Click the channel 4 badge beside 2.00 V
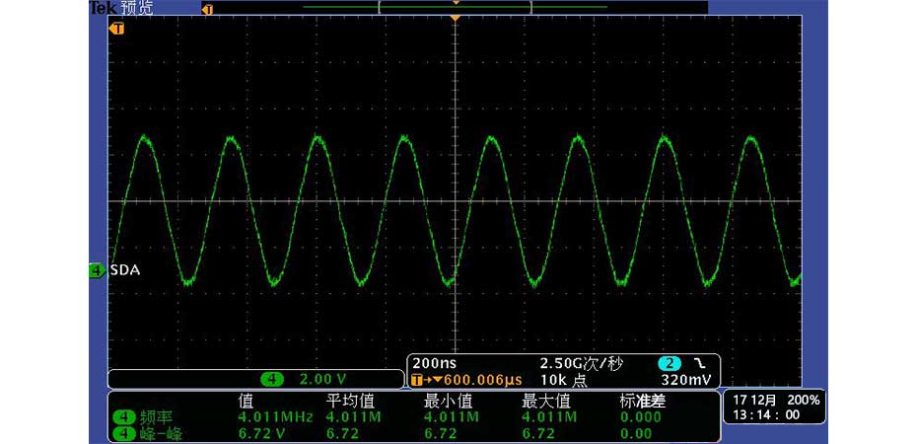 tap(272, 379)
